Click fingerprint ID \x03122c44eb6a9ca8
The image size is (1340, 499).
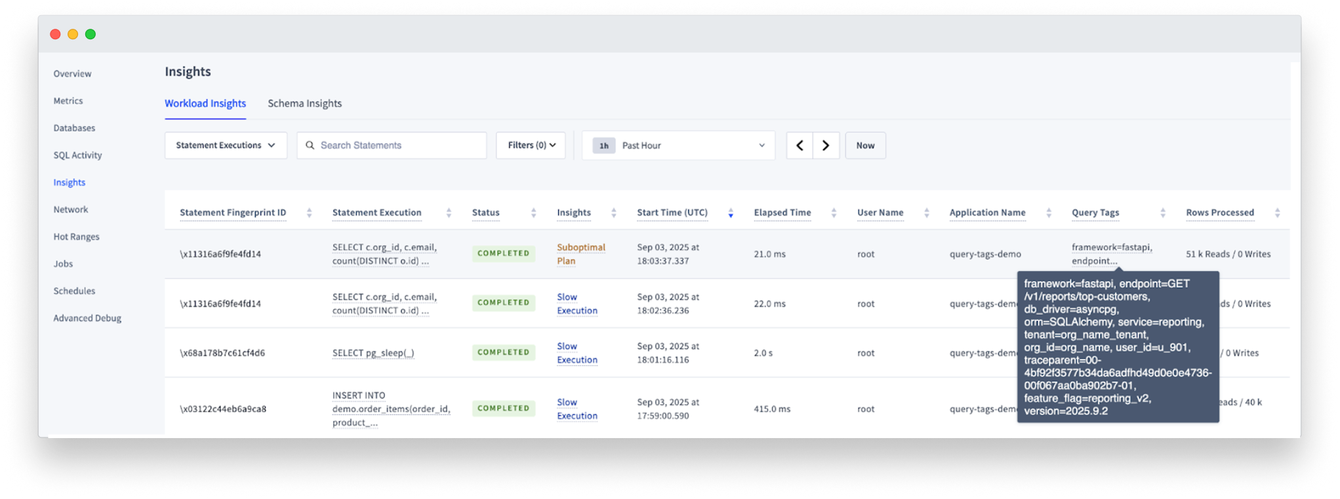223,409
